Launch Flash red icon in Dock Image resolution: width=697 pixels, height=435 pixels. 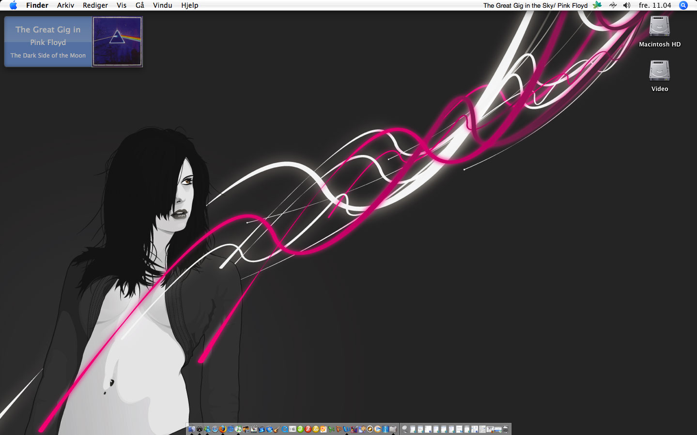308,429
